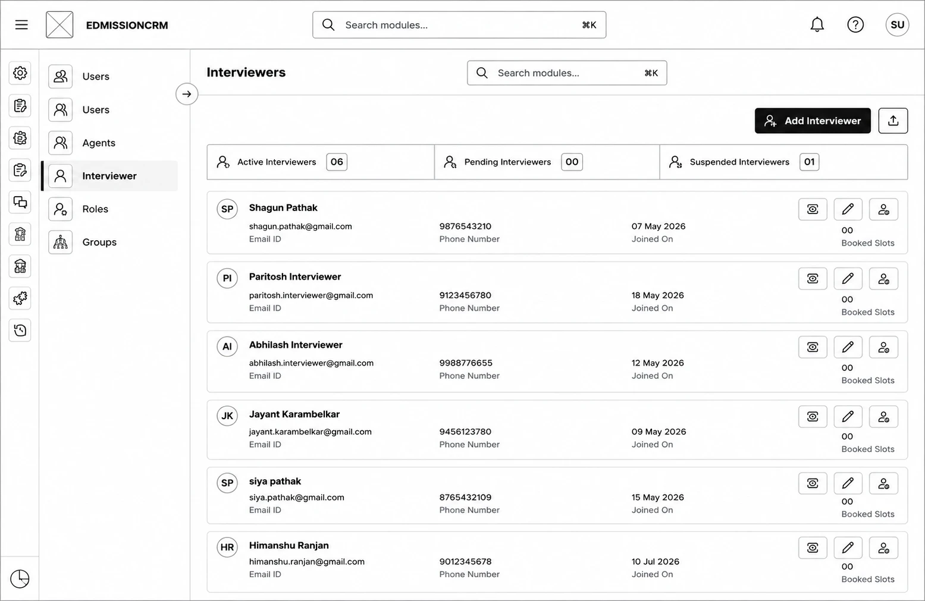Open the notifications bell
925x601 pixels.
817,24
